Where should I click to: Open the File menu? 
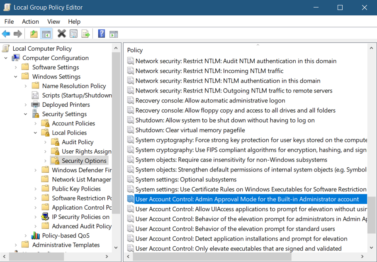pyautogui.click(x=9, y=21)
